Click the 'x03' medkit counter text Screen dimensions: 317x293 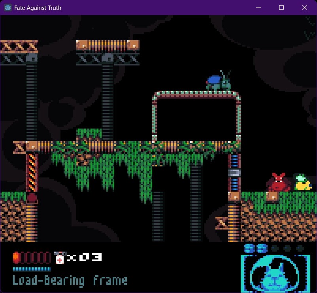coord(84,257)
